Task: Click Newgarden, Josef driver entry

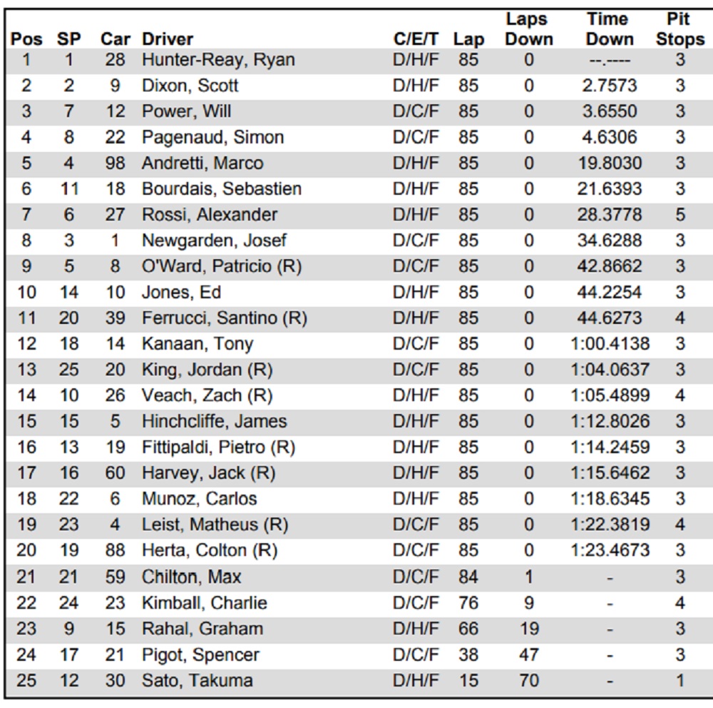Action: pos(214,241)
